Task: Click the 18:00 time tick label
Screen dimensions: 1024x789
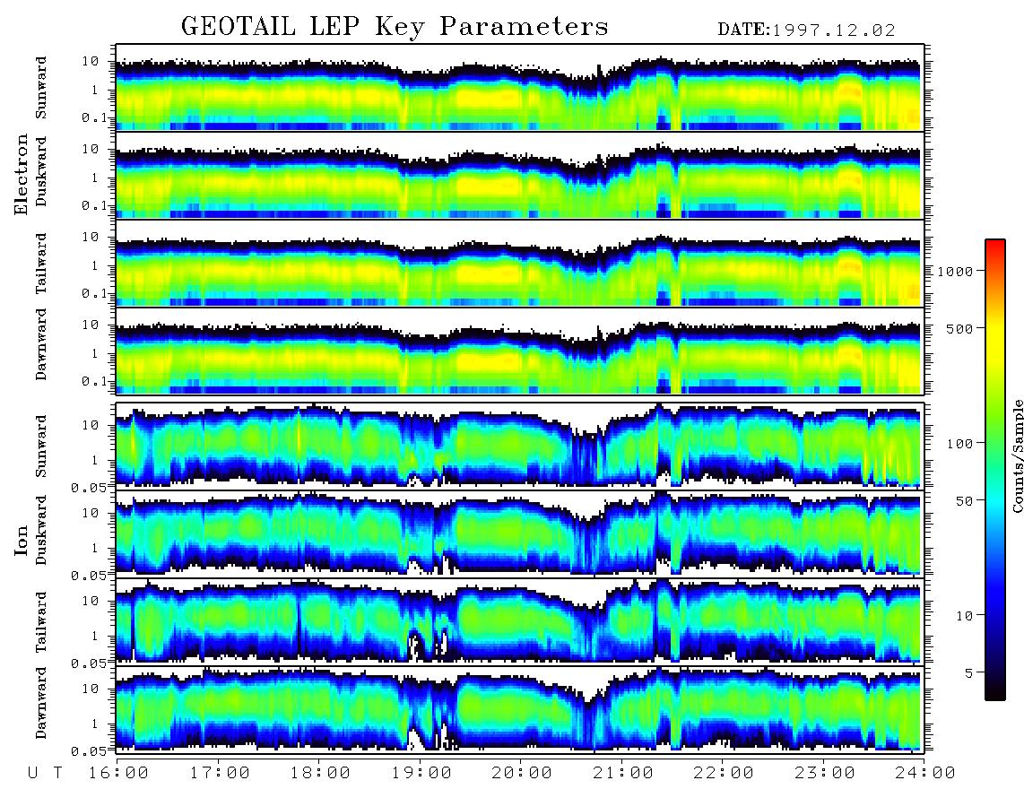Action: pyautogui.click(x=320, y=774)
